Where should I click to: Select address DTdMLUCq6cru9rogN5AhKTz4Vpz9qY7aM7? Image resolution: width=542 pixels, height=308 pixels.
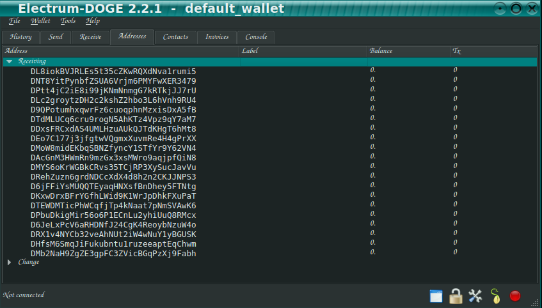tap(113, 119)
